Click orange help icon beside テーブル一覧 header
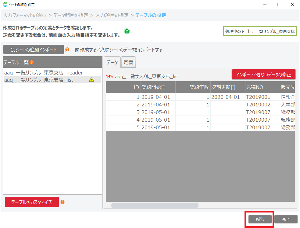300x228 pixels. click(32, 62)
